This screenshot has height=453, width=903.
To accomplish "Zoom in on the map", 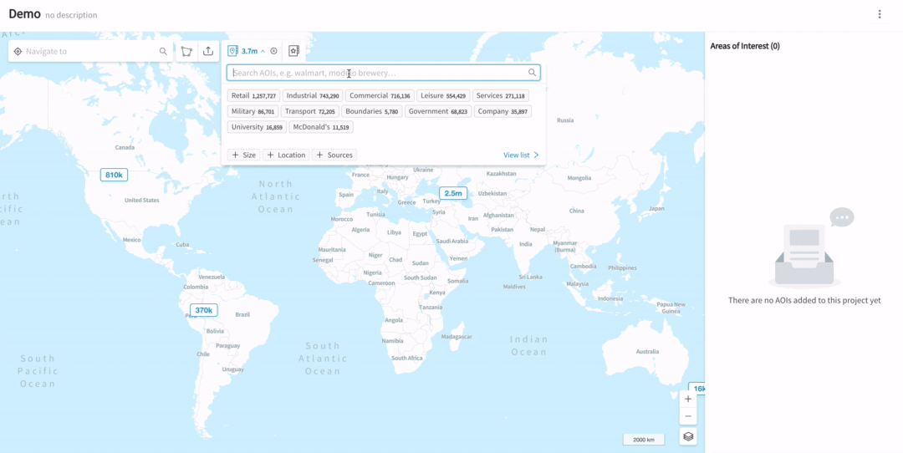I will click(688, 399).
